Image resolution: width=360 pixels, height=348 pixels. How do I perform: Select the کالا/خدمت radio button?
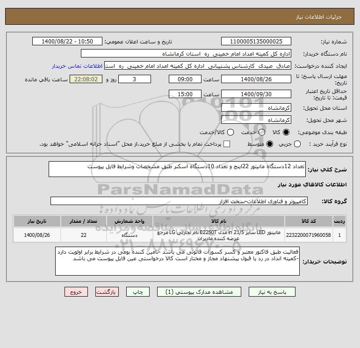point(230,132)
